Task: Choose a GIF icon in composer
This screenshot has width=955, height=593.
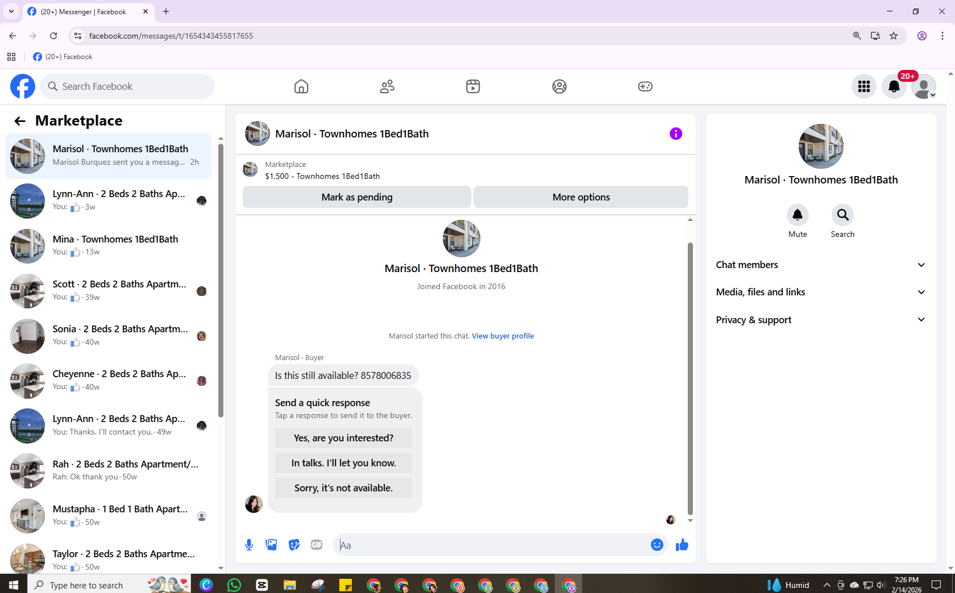Action: pos(317,545)
